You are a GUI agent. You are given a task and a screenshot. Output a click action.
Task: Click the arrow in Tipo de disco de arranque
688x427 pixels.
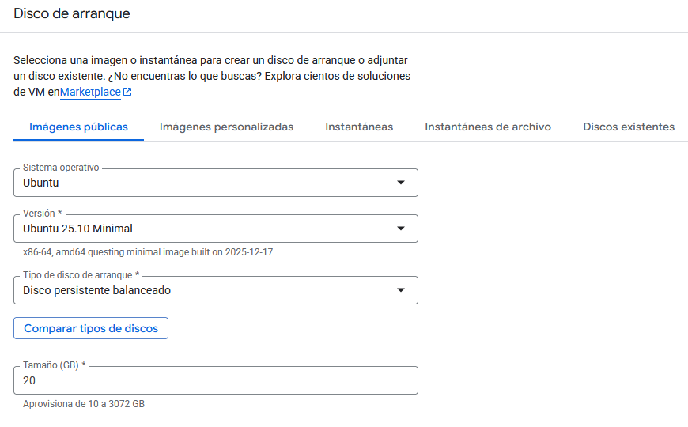pyautogui.click(x=400, y=291)
